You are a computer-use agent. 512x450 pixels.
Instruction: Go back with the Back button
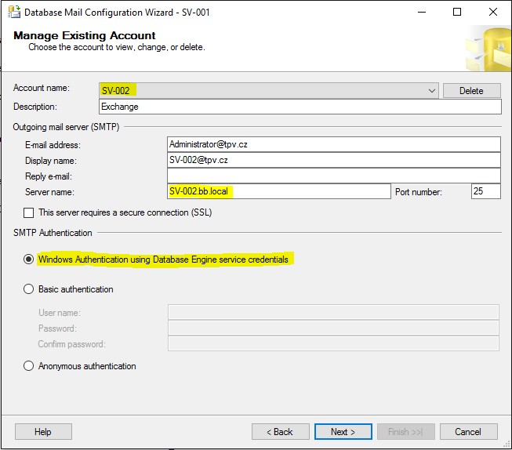tap(280, 432)
